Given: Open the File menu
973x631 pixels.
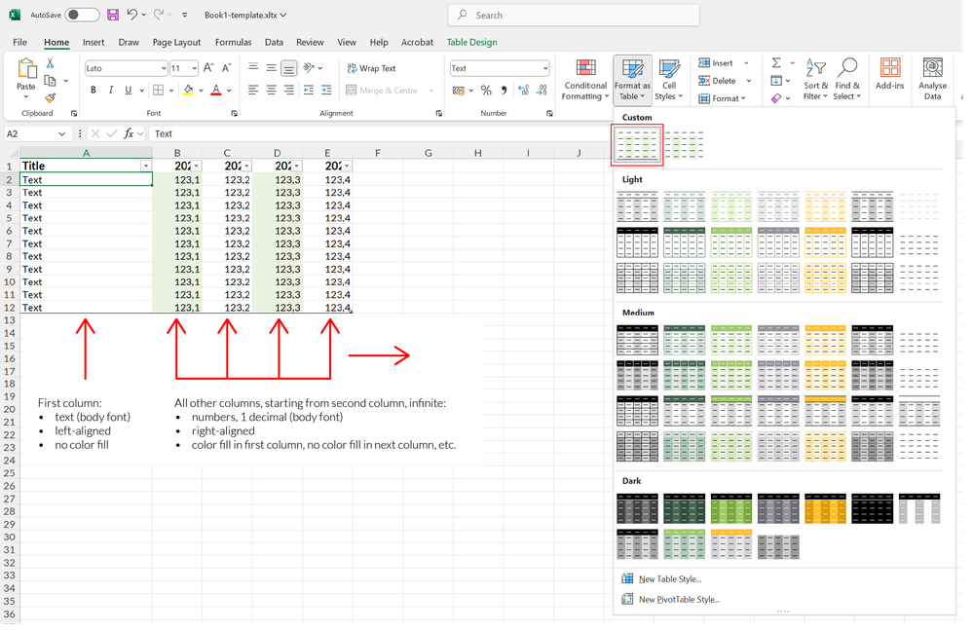Looking at the screenshot, I should click(19, 42).
